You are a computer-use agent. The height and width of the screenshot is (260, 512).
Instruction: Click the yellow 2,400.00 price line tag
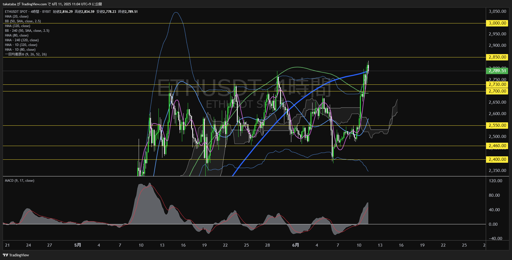[497, 159]
